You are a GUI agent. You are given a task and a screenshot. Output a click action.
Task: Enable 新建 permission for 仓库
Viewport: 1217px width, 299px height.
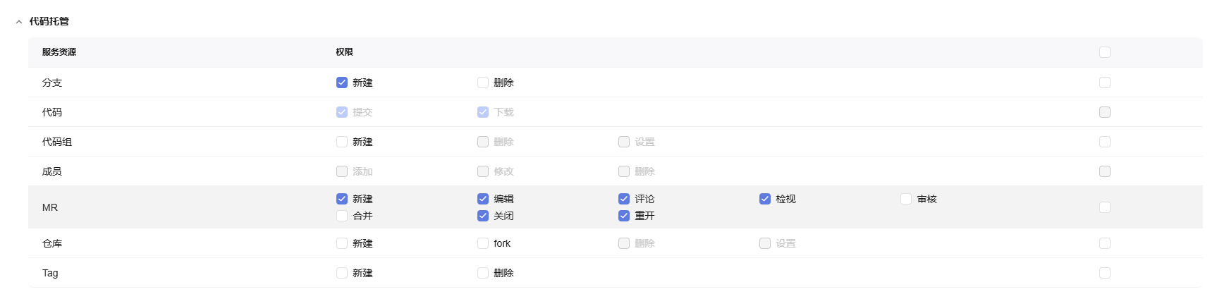coord(342,243)
